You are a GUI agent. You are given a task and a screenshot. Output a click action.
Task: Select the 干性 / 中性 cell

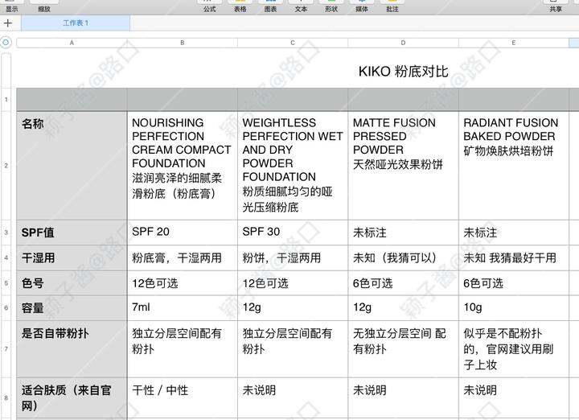(x=183, y=397)
